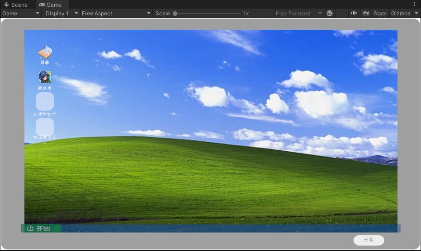Viewport: 421px width, 251px height.
Task: Click the bug-shaped frame debugger icon
Action: [x=330, y=14]
